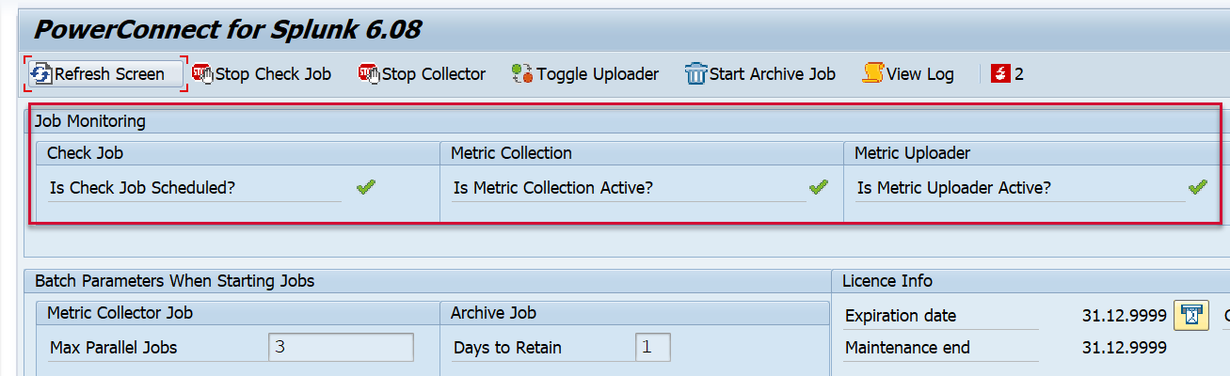
Task: Click the Refresh Screen button
Action: [x=105, y=74]
